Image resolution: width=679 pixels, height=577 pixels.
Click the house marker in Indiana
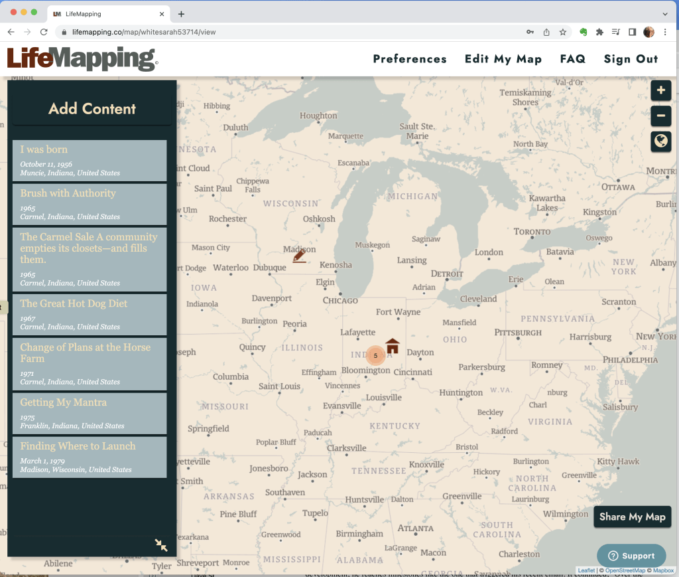pyautogui.click(x=393, y=345)
